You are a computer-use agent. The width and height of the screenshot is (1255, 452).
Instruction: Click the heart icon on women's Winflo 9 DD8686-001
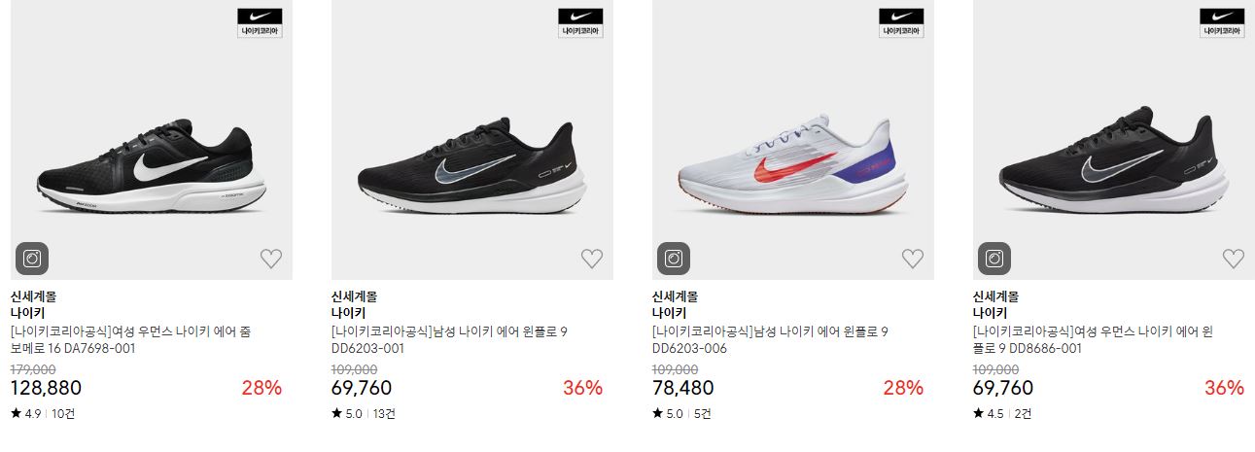pos(1234,259)
